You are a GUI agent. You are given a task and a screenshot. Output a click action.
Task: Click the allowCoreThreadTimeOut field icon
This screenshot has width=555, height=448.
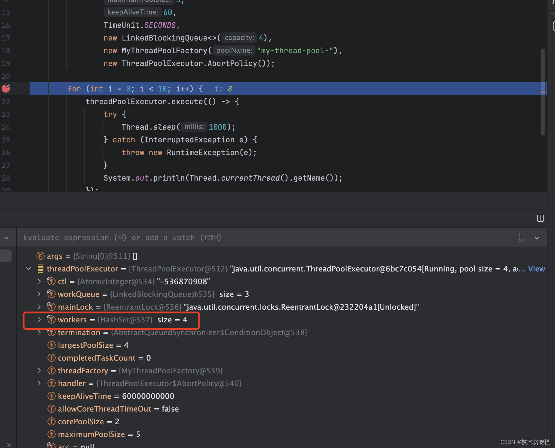pyautogui.click(x=51, y=409)
